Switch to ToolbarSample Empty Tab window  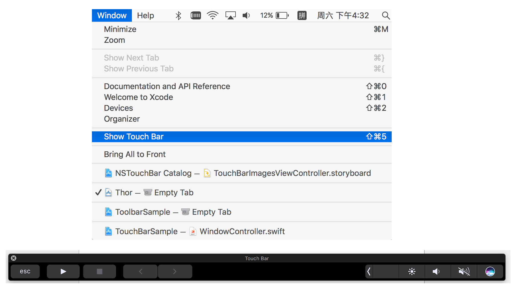pyautogui.click(x=242, y=212)
